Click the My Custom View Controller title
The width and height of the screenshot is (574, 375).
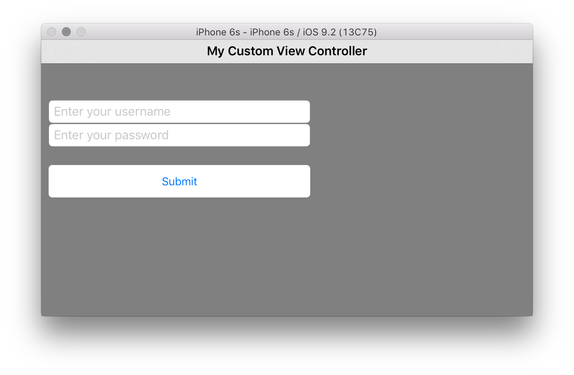pos(287,51)
